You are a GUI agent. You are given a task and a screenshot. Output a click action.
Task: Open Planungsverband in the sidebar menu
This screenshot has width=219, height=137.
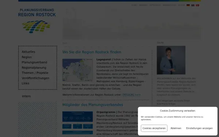click(x=34, y=62)
